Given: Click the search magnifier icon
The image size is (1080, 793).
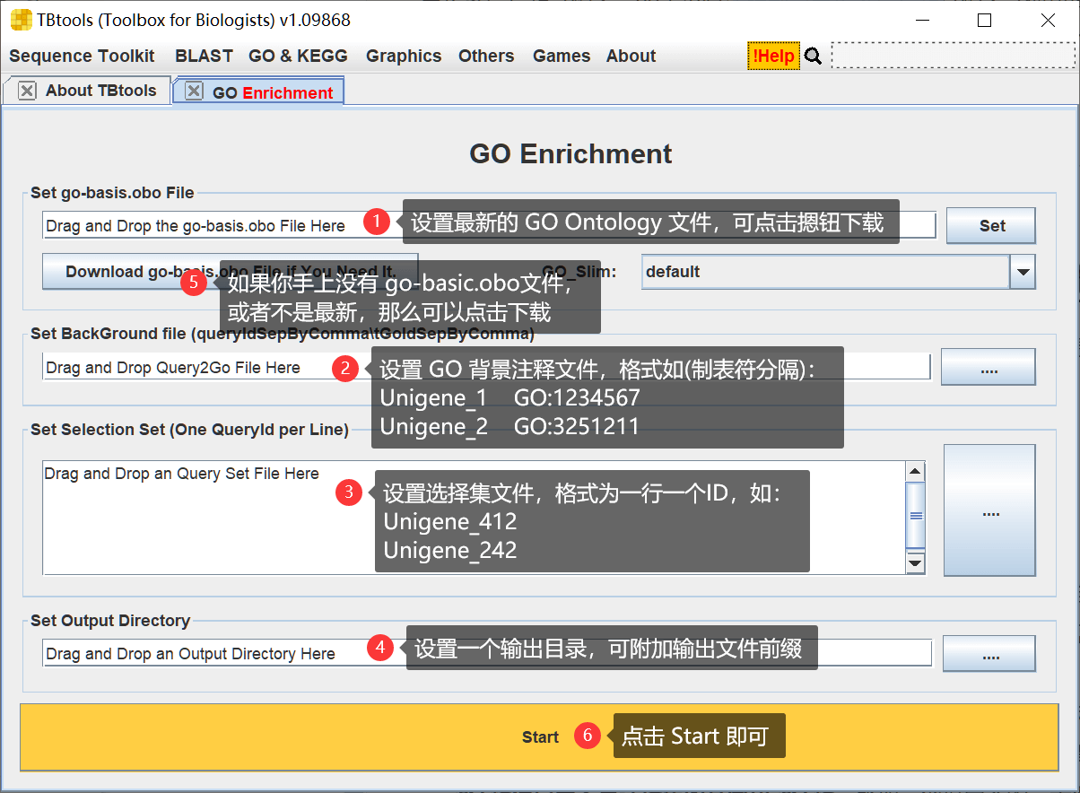Looking at the screenshot, I should click(x=813, y=57).
